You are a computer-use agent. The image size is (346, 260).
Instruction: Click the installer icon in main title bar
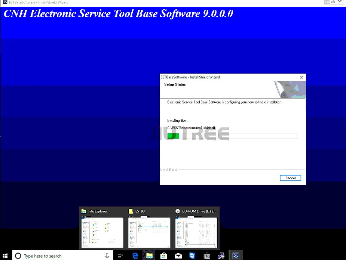(x=5, y=2)
